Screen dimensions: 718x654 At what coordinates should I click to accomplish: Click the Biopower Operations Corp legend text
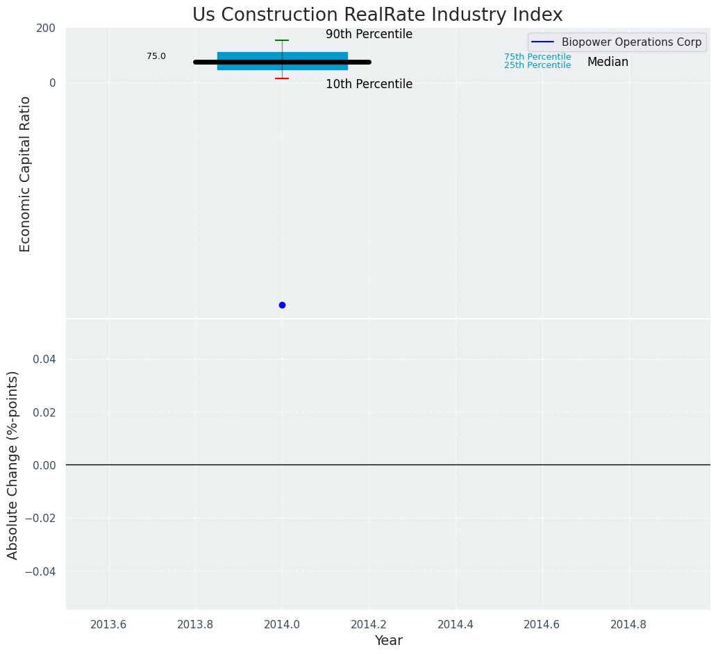[x=631, y=42]
